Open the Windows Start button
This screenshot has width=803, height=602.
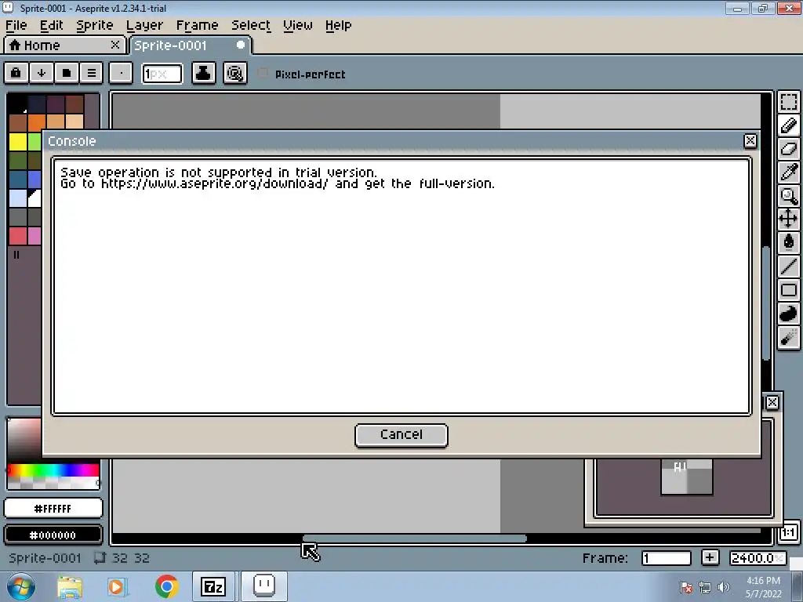point(20,586)
